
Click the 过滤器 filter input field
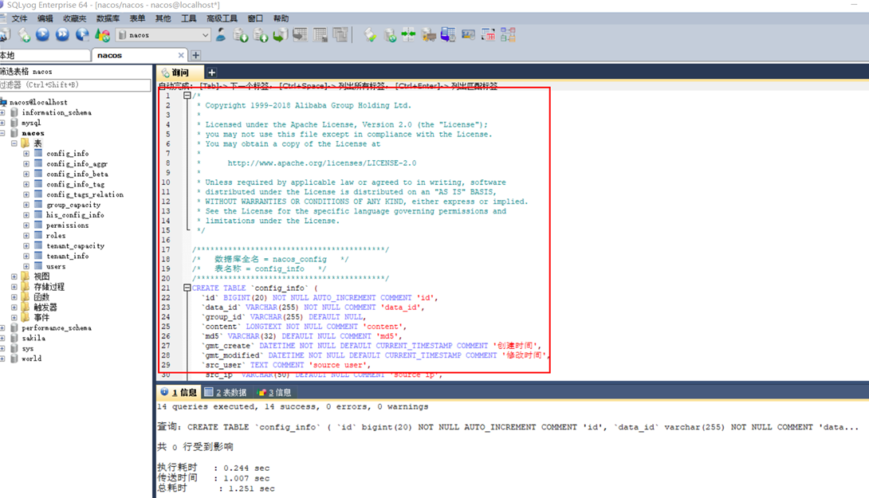click(x=75, y=84)
